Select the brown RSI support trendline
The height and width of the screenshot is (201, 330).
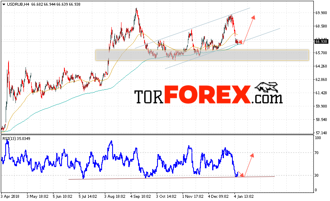coord(172,178)
